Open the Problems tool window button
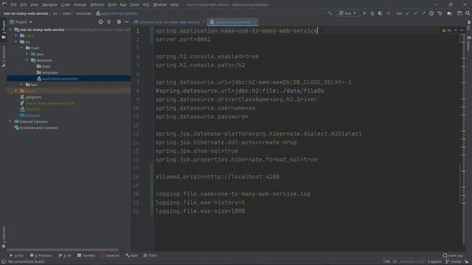 coord(41,255)
